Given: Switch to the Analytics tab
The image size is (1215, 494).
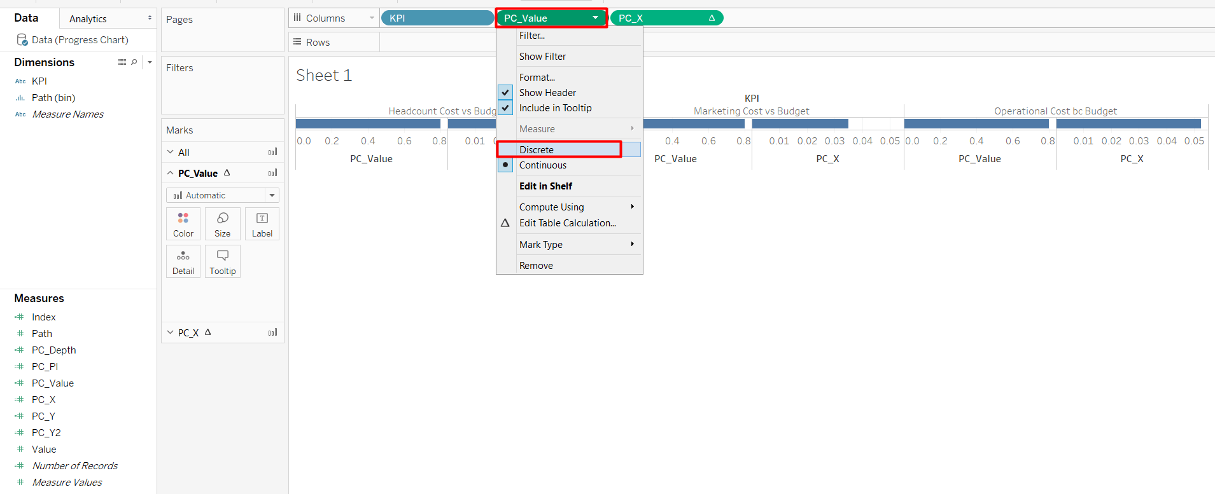Looking at the screenshot, I should pyautogui.click(x=88, y=19).
